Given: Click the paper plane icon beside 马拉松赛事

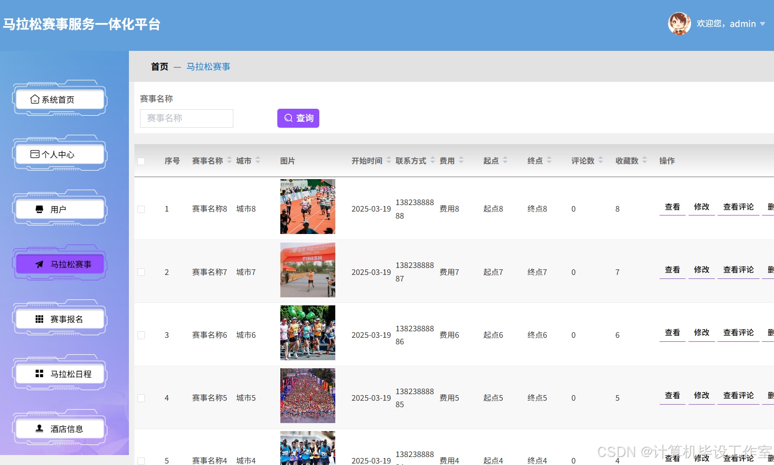Looking at the screenshot, I should 39,264.
